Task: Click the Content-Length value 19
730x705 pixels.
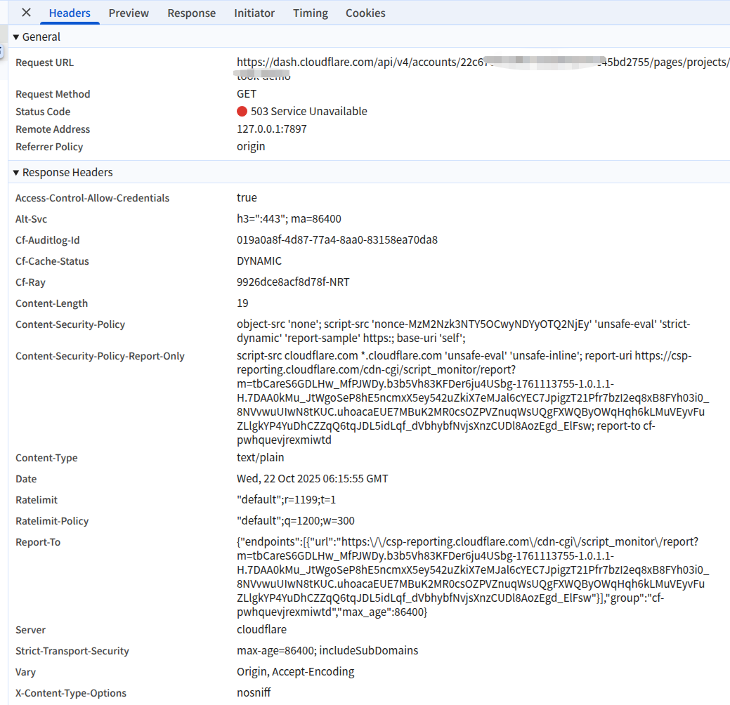Action: (x=242, y=303)
